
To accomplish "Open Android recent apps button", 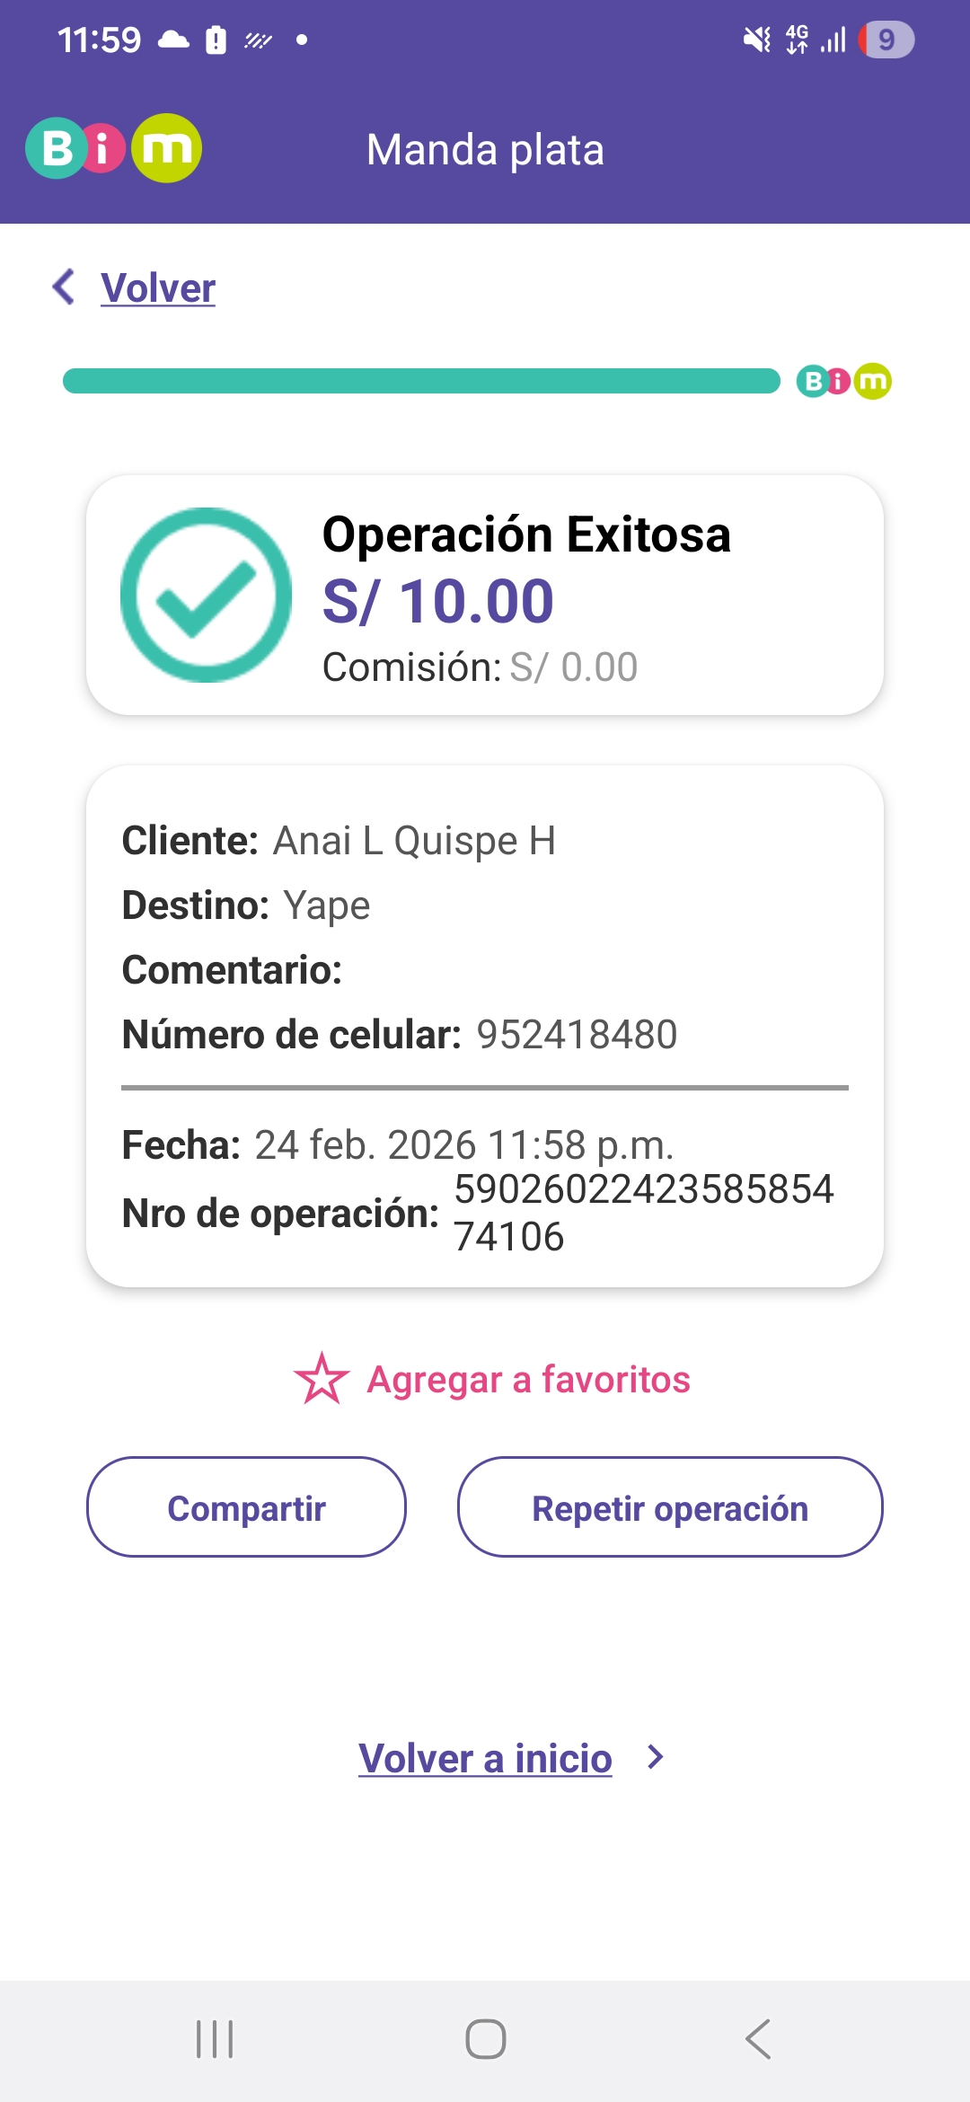I will coord(215,2039).
